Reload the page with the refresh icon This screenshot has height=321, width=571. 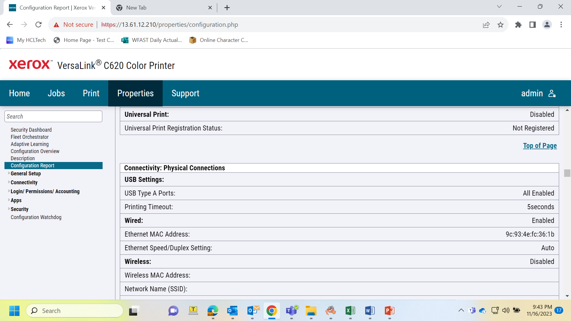click(38, 25)
